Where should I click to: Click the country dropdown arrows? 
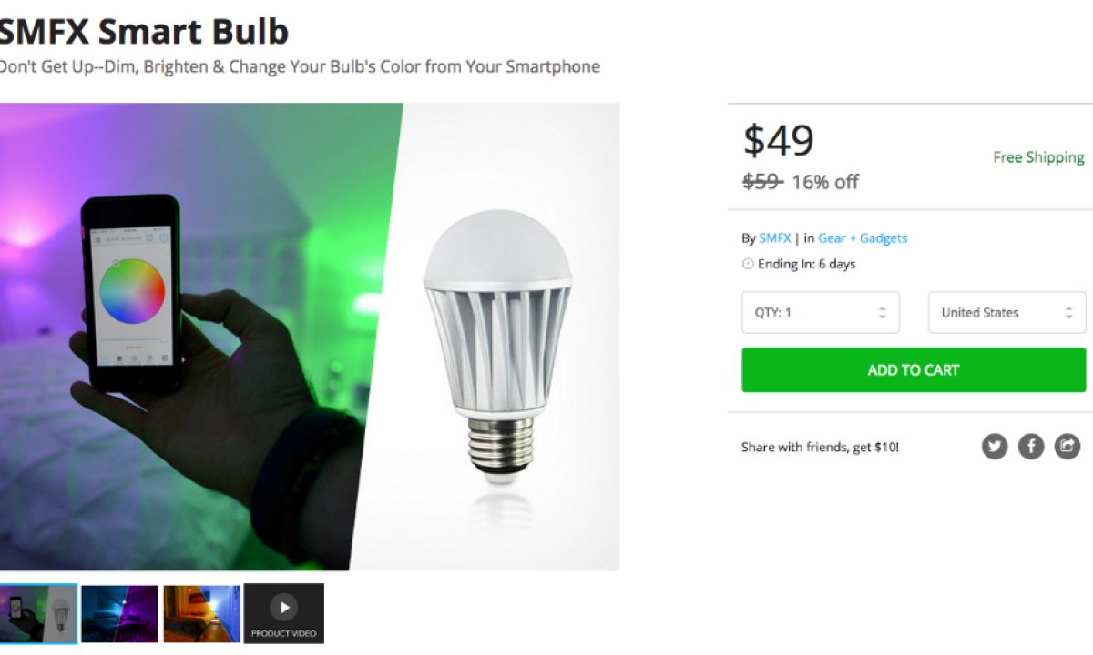click(1068, 312)
